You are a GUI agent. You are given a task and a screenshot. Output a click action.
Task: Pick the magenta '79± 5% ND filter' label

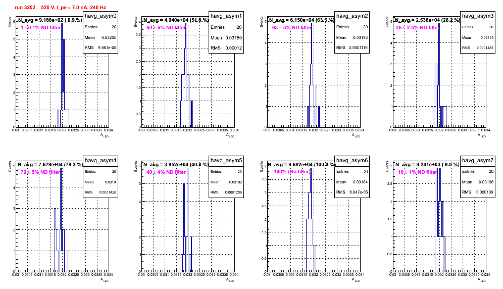(x=40, y=172)
